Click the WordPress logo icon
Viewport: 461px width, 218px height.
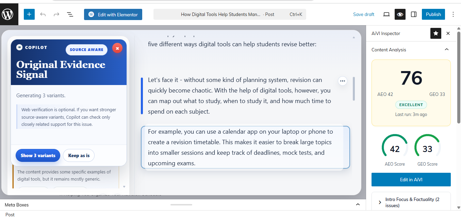(x=7, y=14)
